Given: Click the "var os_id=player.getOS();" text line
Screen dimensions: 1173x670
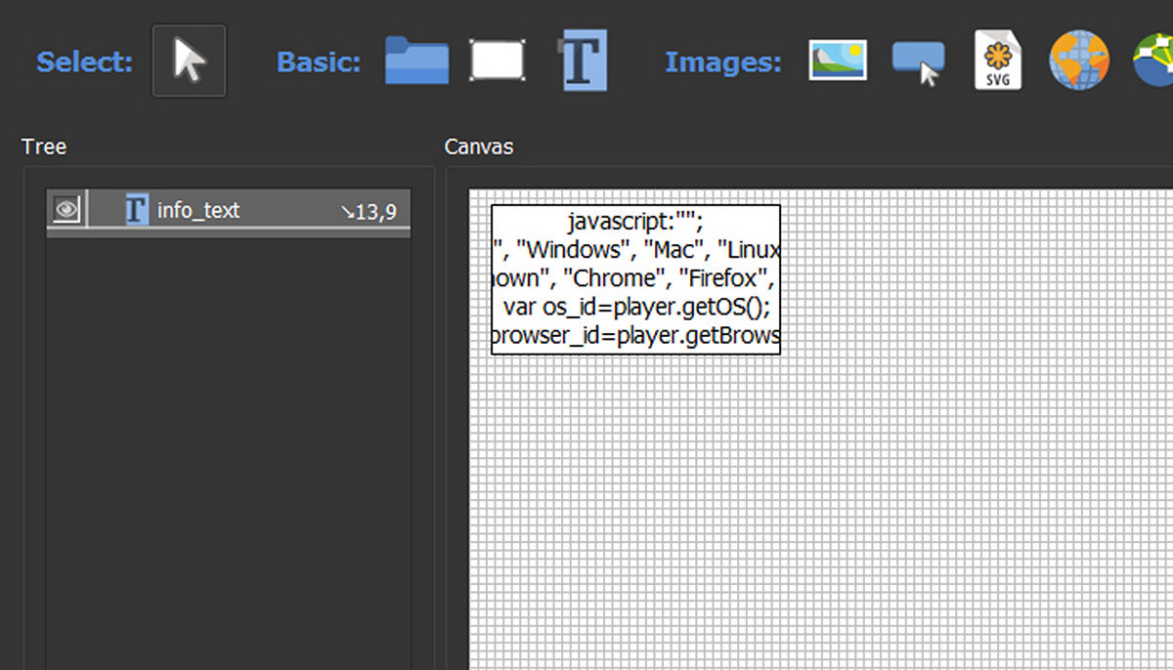Looking at the screenshot, I should tap(634, 307).
